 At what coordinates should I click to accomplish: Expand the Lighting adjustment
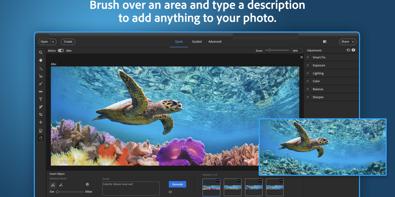tap(331, 73)
